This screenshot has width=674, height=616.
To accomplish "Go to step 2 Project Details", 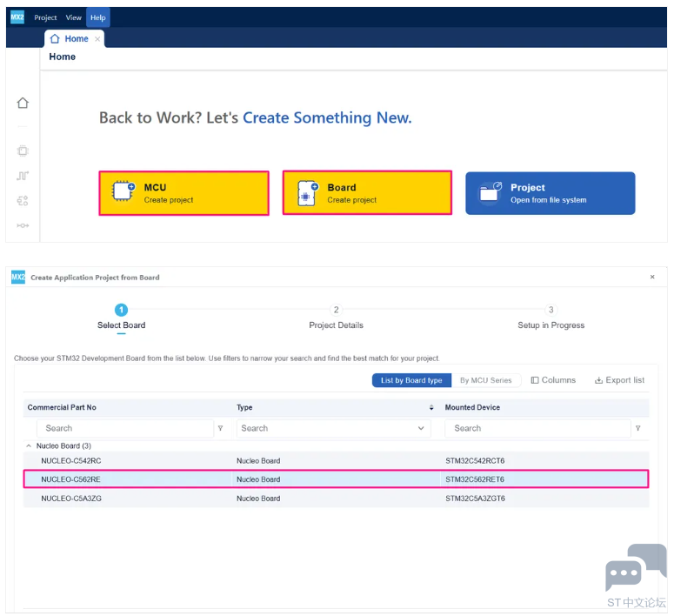I will (x=337, y=316).
